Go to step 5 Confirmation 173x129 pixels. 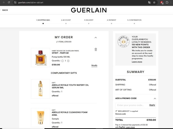(134, 20)
